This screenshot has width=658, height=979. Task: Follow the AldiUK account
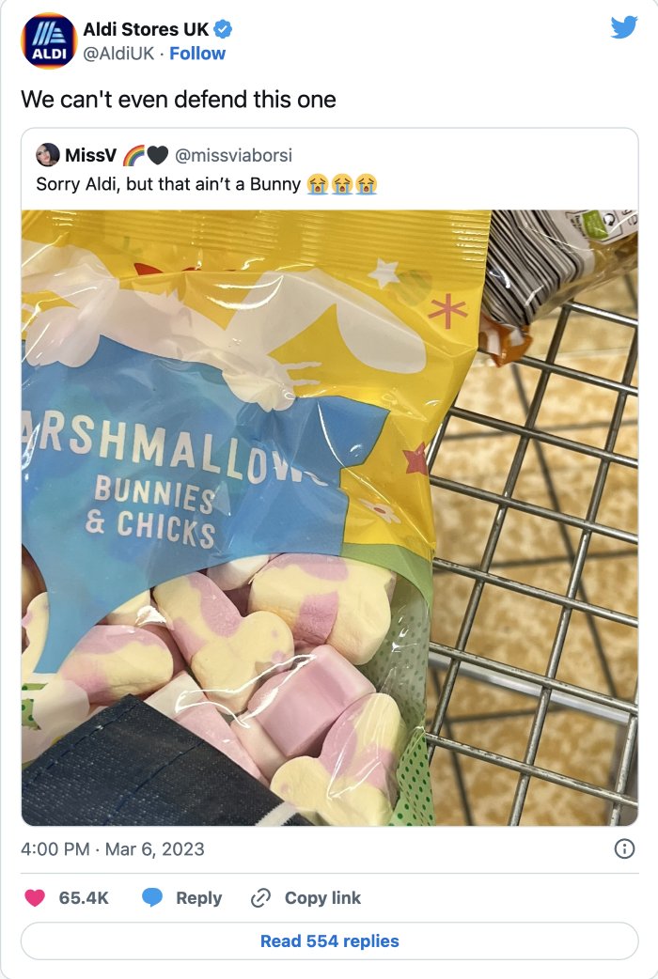point(197,54)
